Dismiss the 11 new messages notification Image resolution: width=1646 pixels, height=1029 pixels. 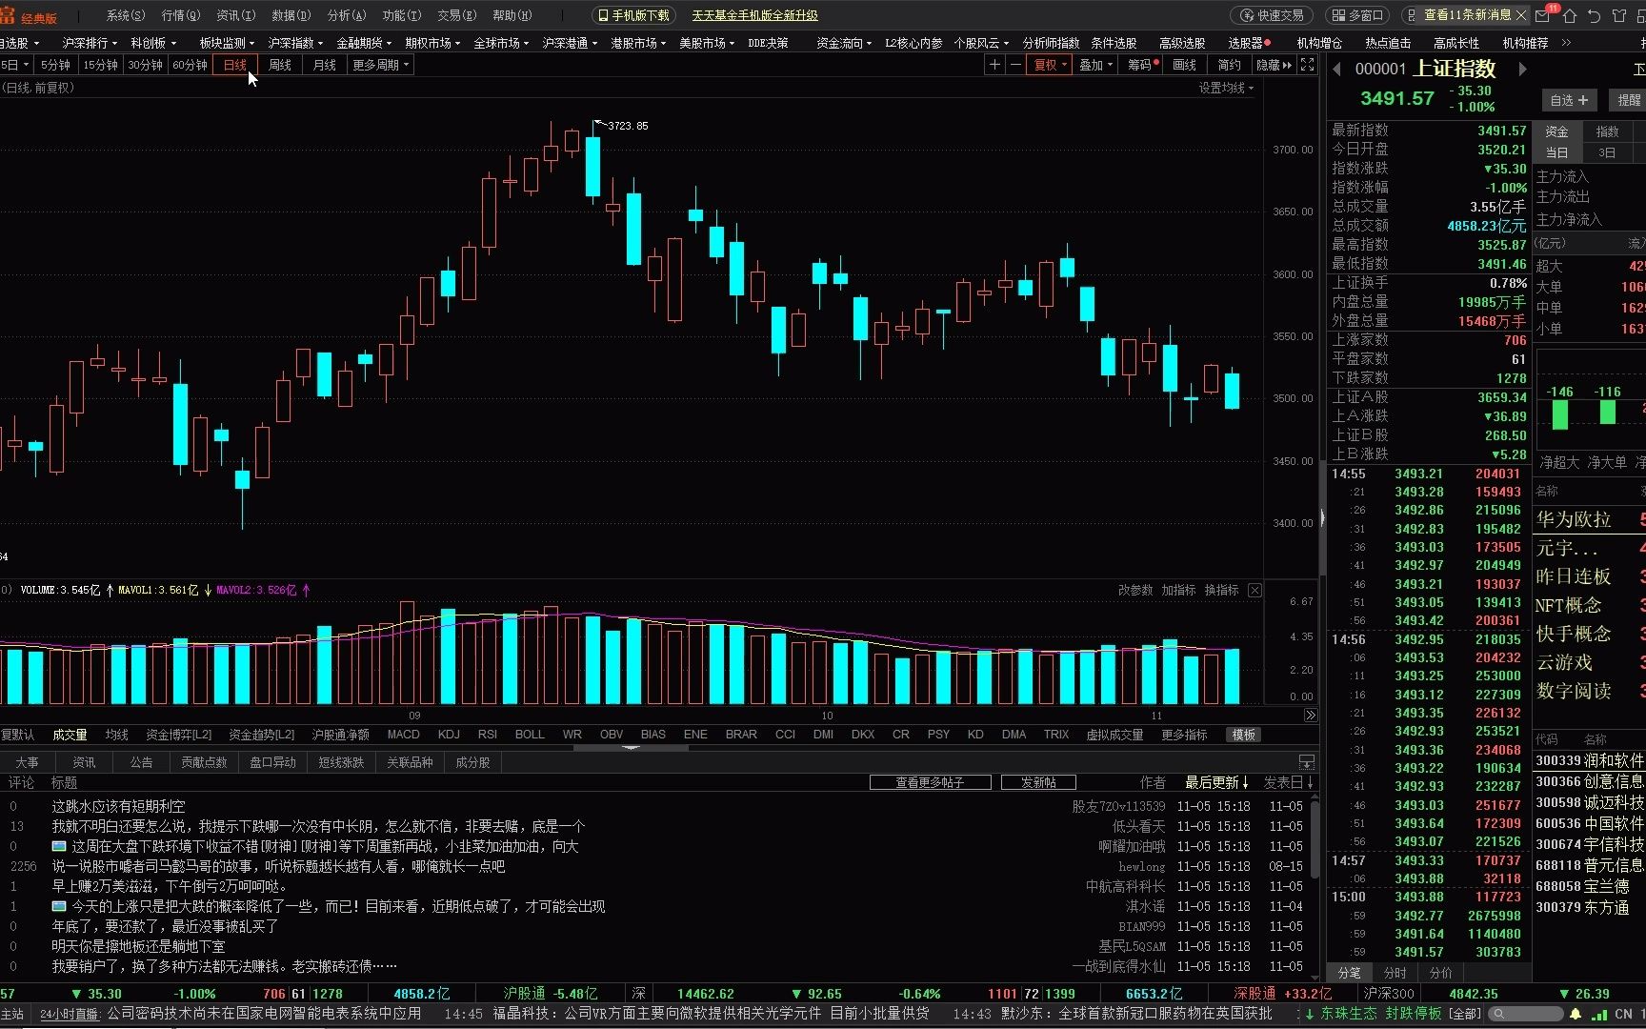tap(1521, 15)
